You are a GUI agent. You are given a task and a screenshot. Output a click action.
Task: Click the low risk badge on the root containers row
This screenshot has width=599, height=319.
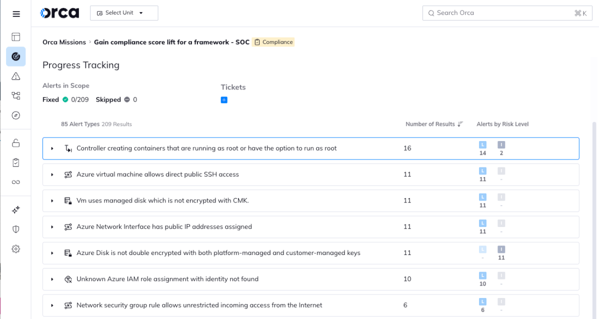pyautogui.click(x=482, y=145)
